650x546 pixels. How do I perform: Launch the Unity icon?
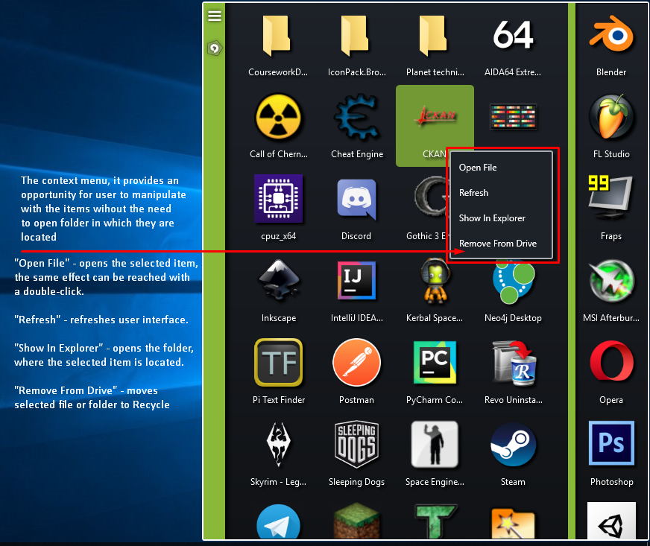[611, 521]
